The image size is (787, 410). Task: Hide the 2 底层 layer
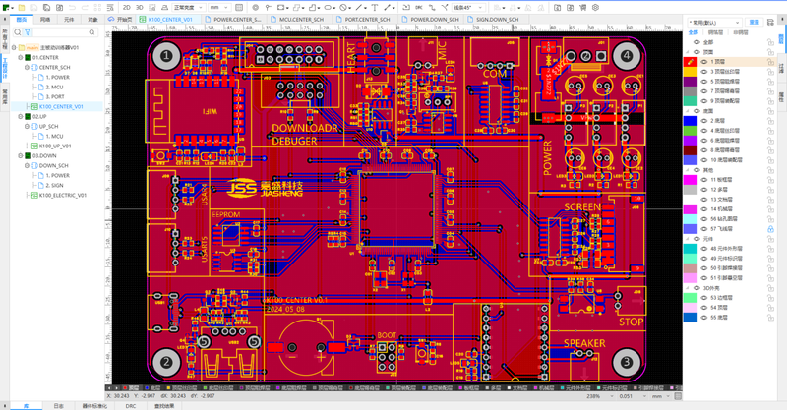point(703,121)
